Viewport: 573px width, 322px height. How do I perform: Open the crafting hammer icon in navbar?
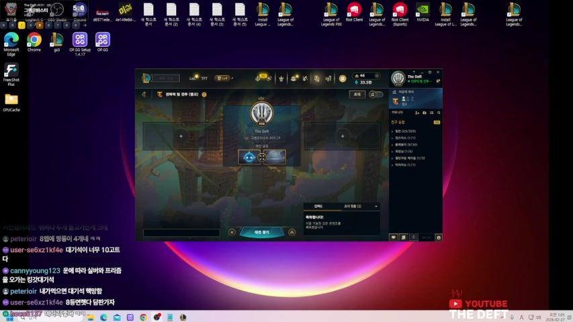(305, 78)
